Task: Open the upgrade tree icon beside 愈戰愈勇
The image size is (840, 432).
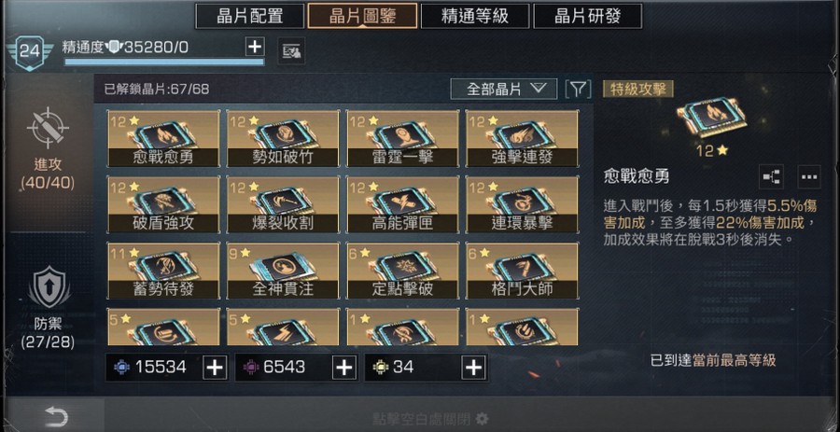Action: 772,176
